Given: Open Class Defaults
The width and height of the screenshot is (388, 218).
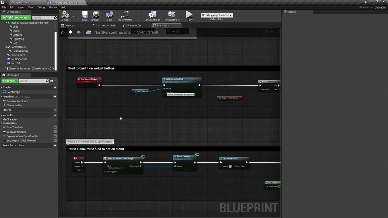Looking at the screenshot, I should point(171,16).
